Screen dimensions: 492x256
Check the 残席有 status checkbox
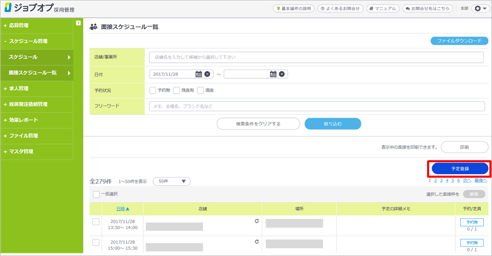[177, 91]
